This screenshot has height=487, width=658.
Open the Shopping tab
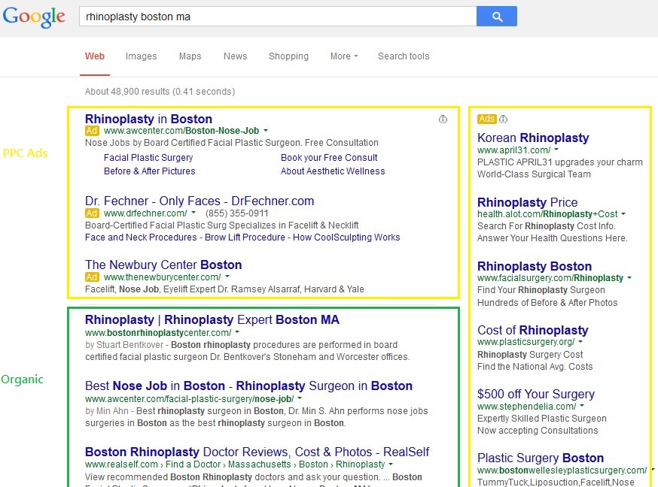(x=288, y=56)
